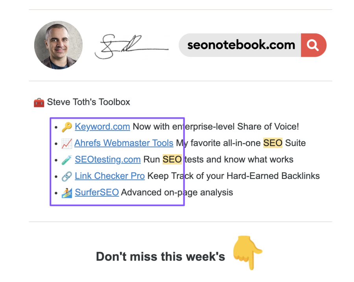The height and width of the screenshot is (282, 354).
Task: Open the Keyword.com link
Action: pyautogui.click(x=103, y=127)
